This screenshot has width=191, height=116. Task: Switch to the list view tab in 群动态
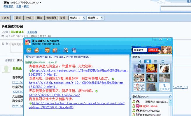[x=155, y=61]
